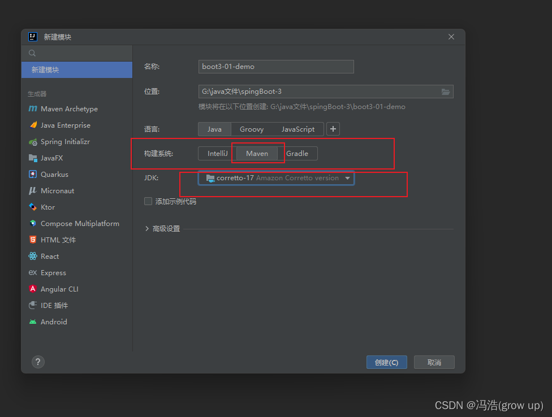552x417 pixels.
Task: Click the generator search field
Action: pyautogui.click(x=77, y=53)
